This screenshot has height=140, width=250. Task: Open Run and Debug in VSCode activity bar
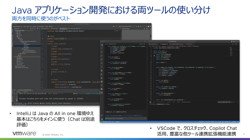(x=102, y=56)
